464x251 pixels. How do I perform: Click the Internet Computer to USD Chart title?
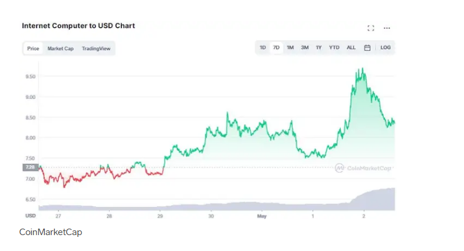coord(78,26)
